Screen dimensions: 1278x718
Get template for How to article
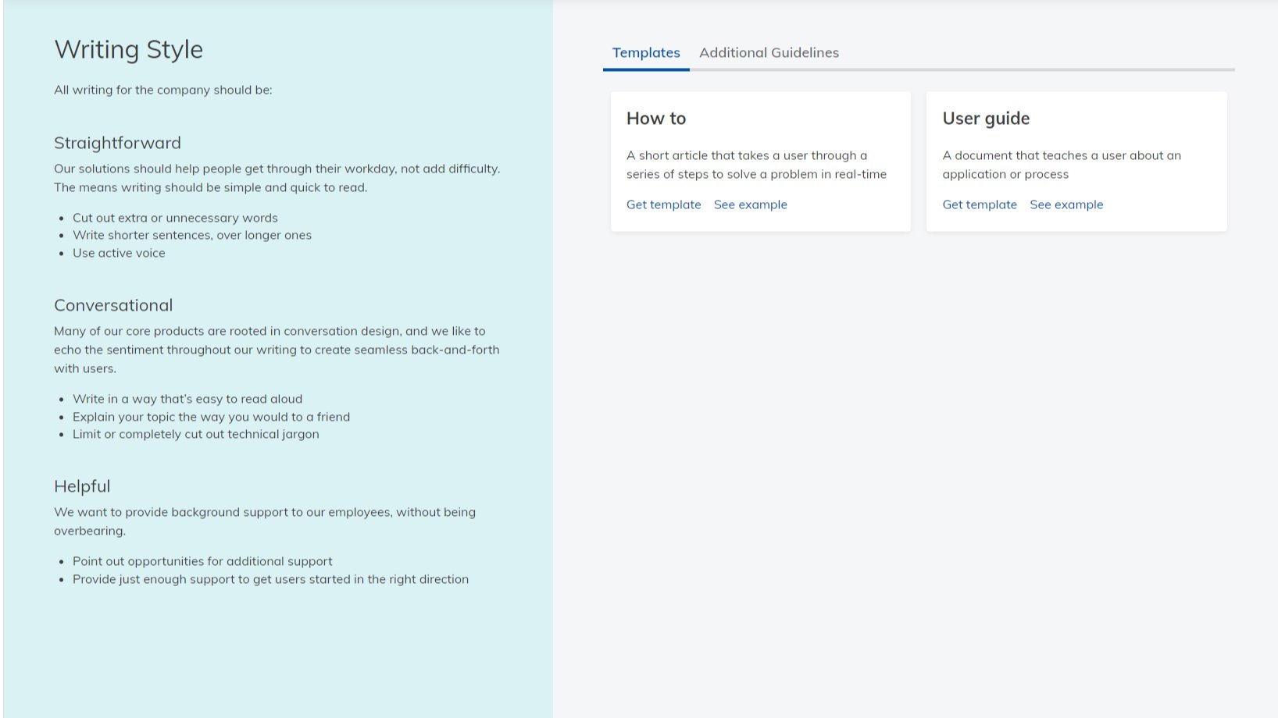[x=664, y=204]
